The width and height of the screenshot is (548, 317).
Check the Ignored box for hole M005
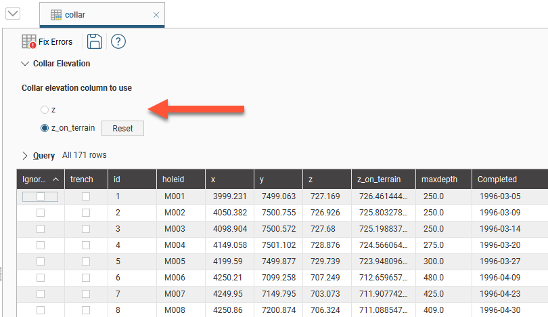coord(41,261)
